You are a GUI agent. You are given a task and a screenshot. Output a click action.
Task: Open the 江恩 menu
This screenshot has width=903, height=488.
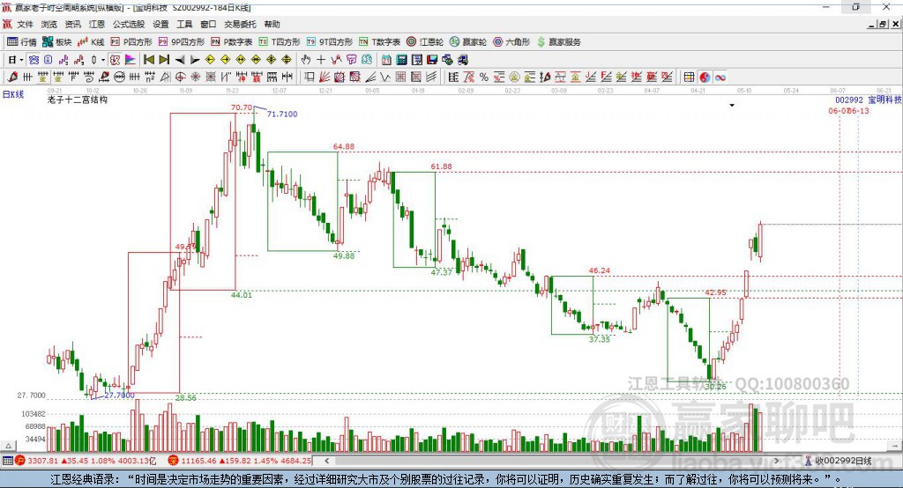click(97, 24)
